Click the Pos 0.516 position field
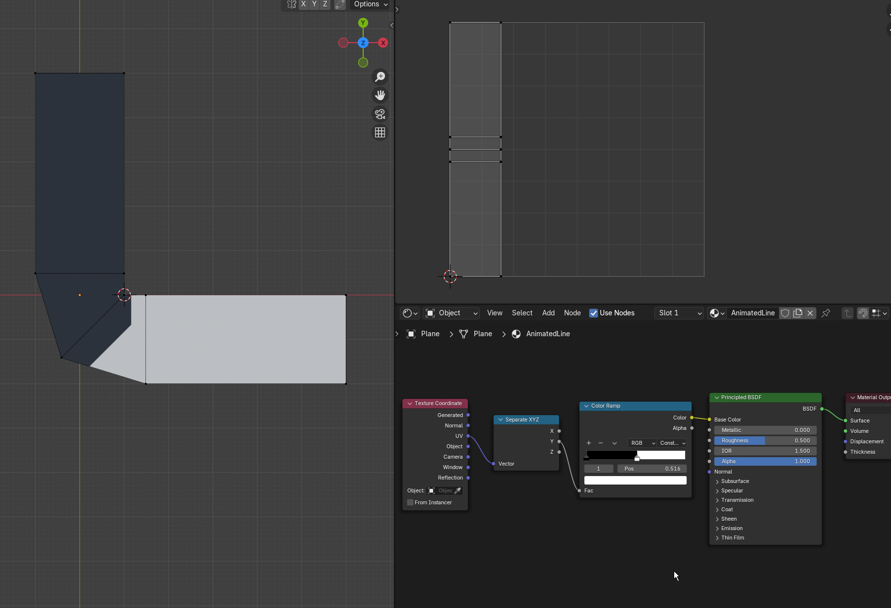Viewport: 891px width, 608px height. 652,469
